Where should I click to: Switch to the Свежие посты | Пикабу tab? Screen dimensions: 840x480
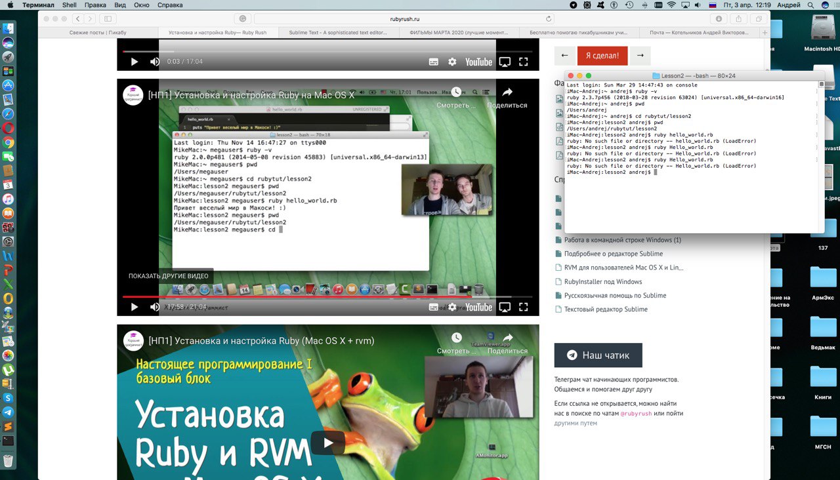point(98,32)
